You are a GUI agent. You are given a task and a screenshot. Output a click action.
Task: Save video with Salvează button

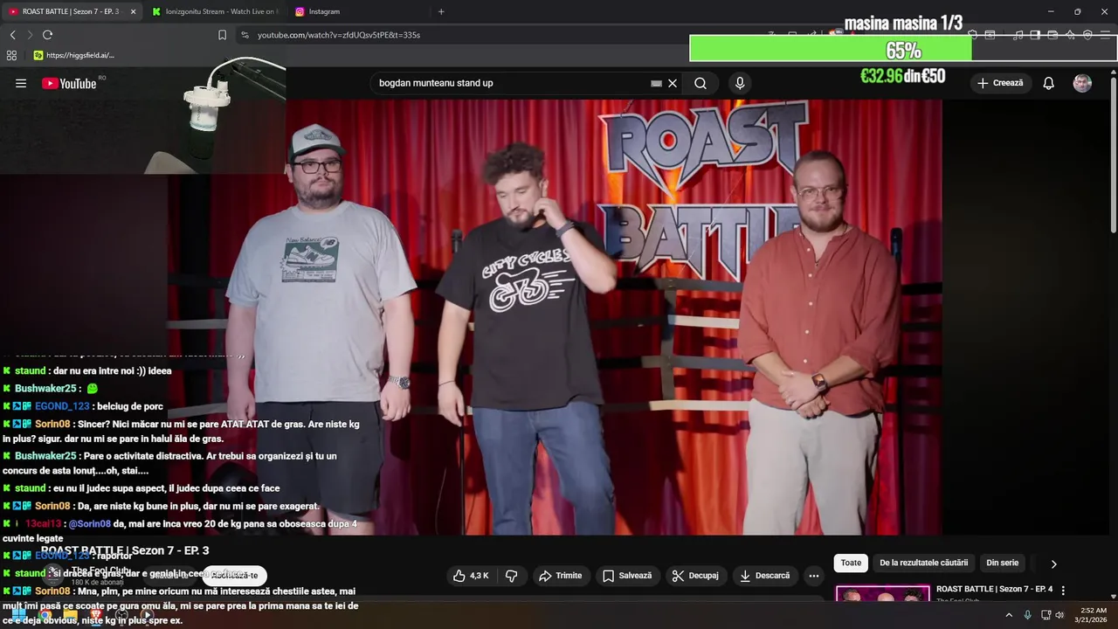click(x=627, y=576)
